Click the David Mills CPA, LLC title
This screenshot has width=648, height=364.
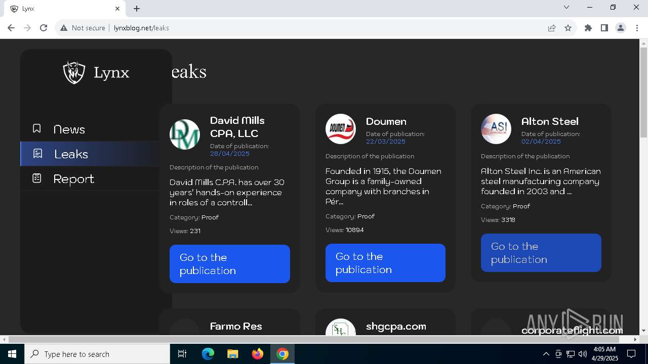pyautogui.click(x=237, y=127)
